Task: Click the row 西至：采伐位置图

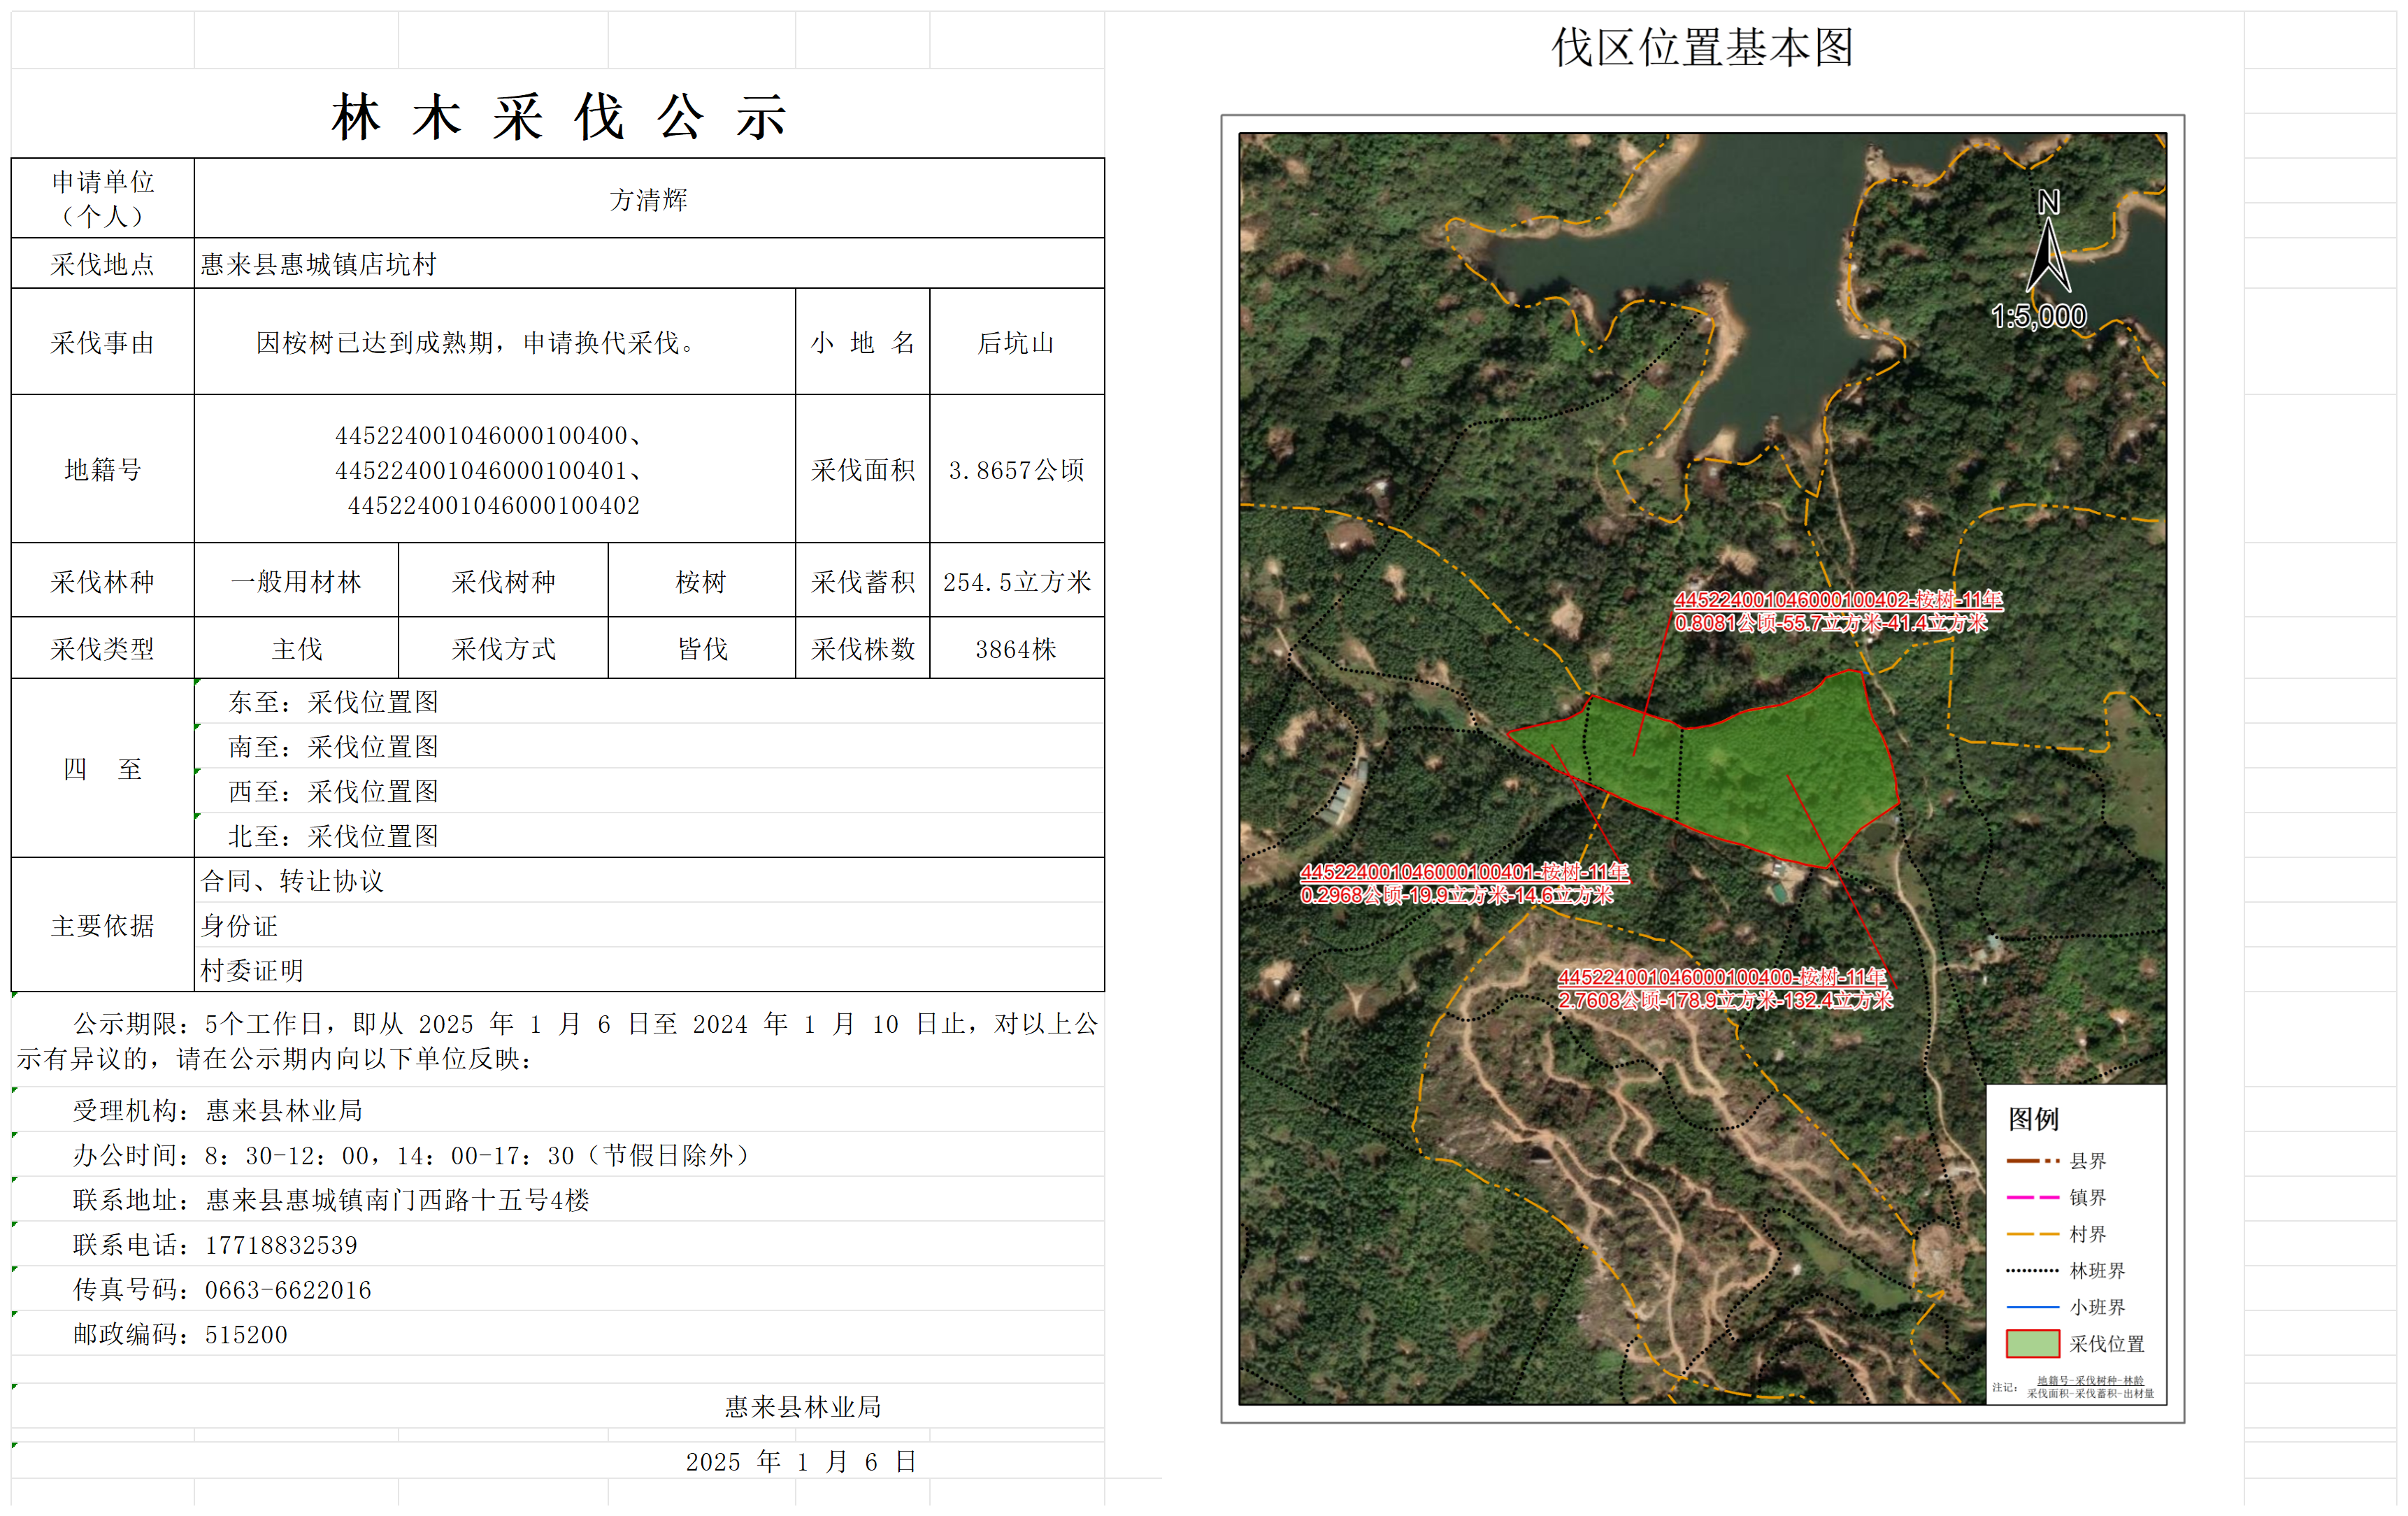Action: pos(649,791)
